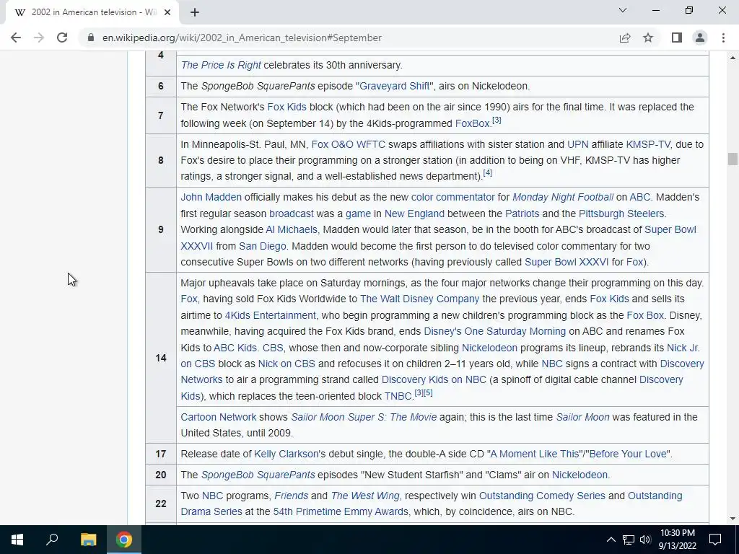Open Chrome's three-dot menu
Image resolution: width=739 pixels, height=554 pixels.
click(723, 38)
